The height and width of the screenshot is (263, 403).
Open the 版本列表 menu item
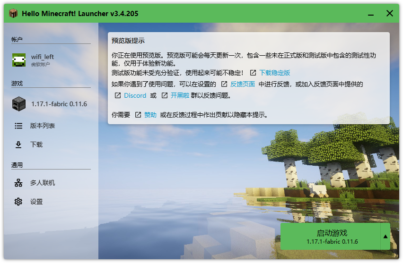click(43, 126)
